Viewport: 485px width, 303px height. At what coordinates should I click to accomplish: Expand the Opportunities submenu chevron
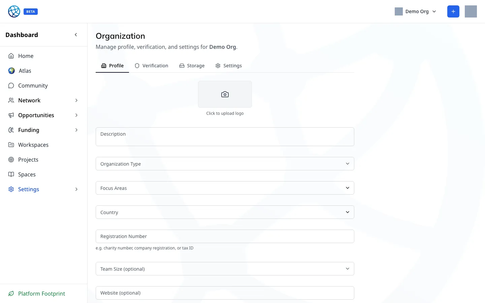[76, 115]
